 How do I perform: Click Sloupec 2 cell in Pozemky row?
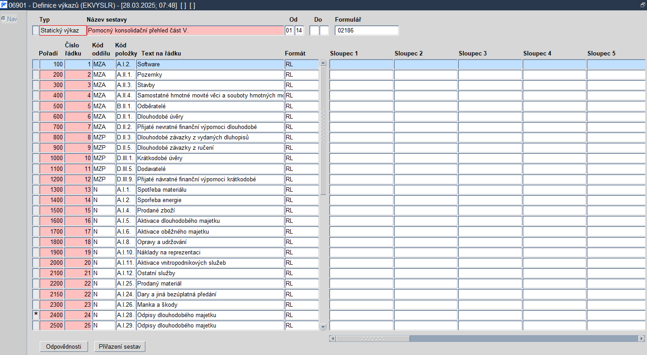pos(426,74)
